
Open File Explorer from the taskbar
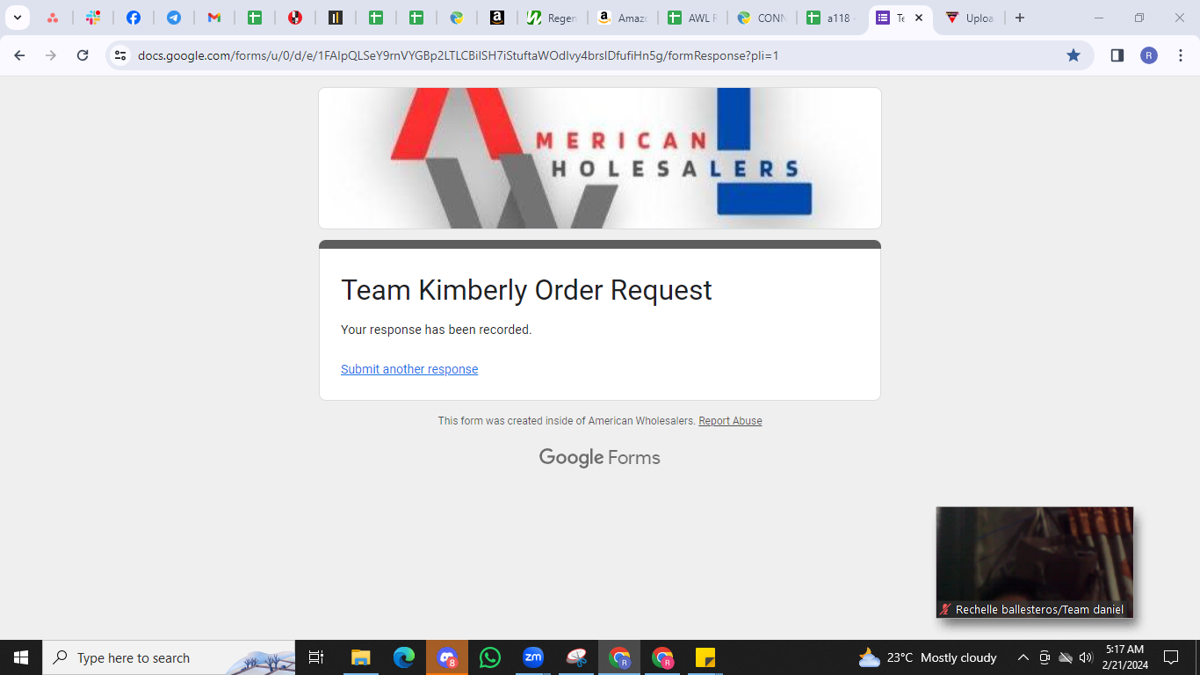point(361,657)
